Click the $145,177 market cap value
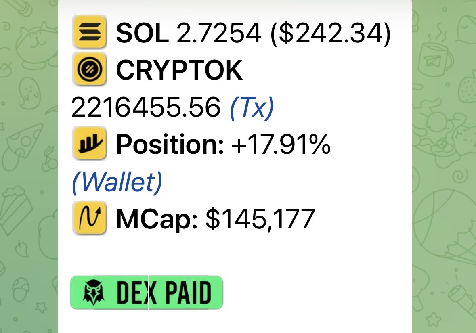This screenshot has width=476, height=333. [260, 219]
